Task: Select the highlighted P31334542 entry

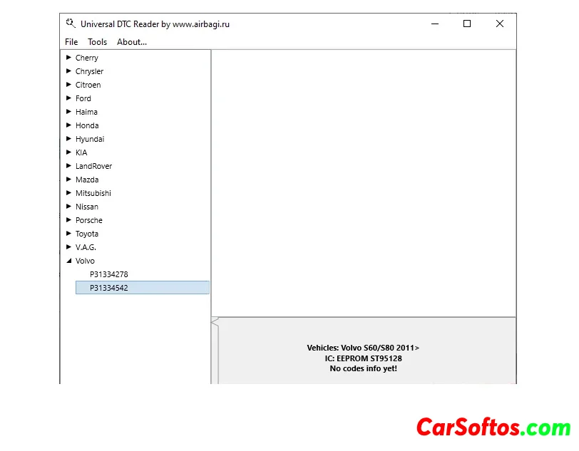Action: (108, 288)
